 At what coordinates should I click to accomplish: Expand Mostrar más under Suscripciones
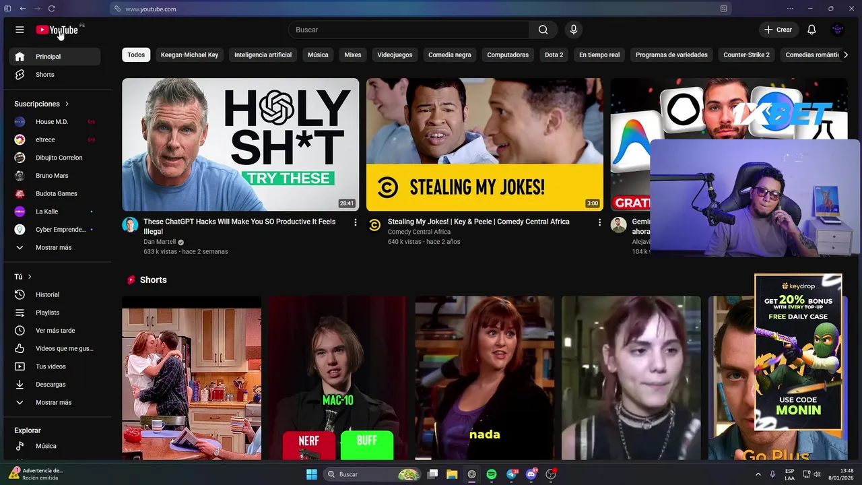[55, 247]
